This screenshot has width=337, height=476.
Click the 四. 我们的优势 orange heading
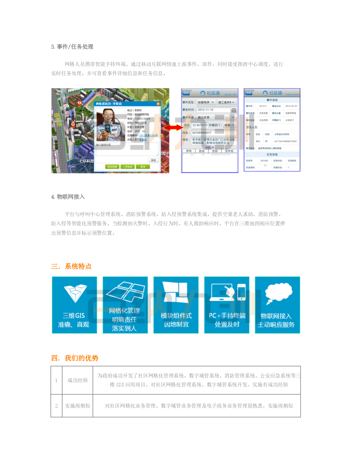(75, 358)
